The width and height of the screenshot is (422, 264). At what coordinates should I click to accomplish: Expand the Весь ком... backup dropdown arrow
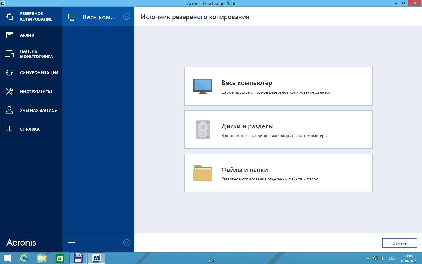click(x=127, y=16)
